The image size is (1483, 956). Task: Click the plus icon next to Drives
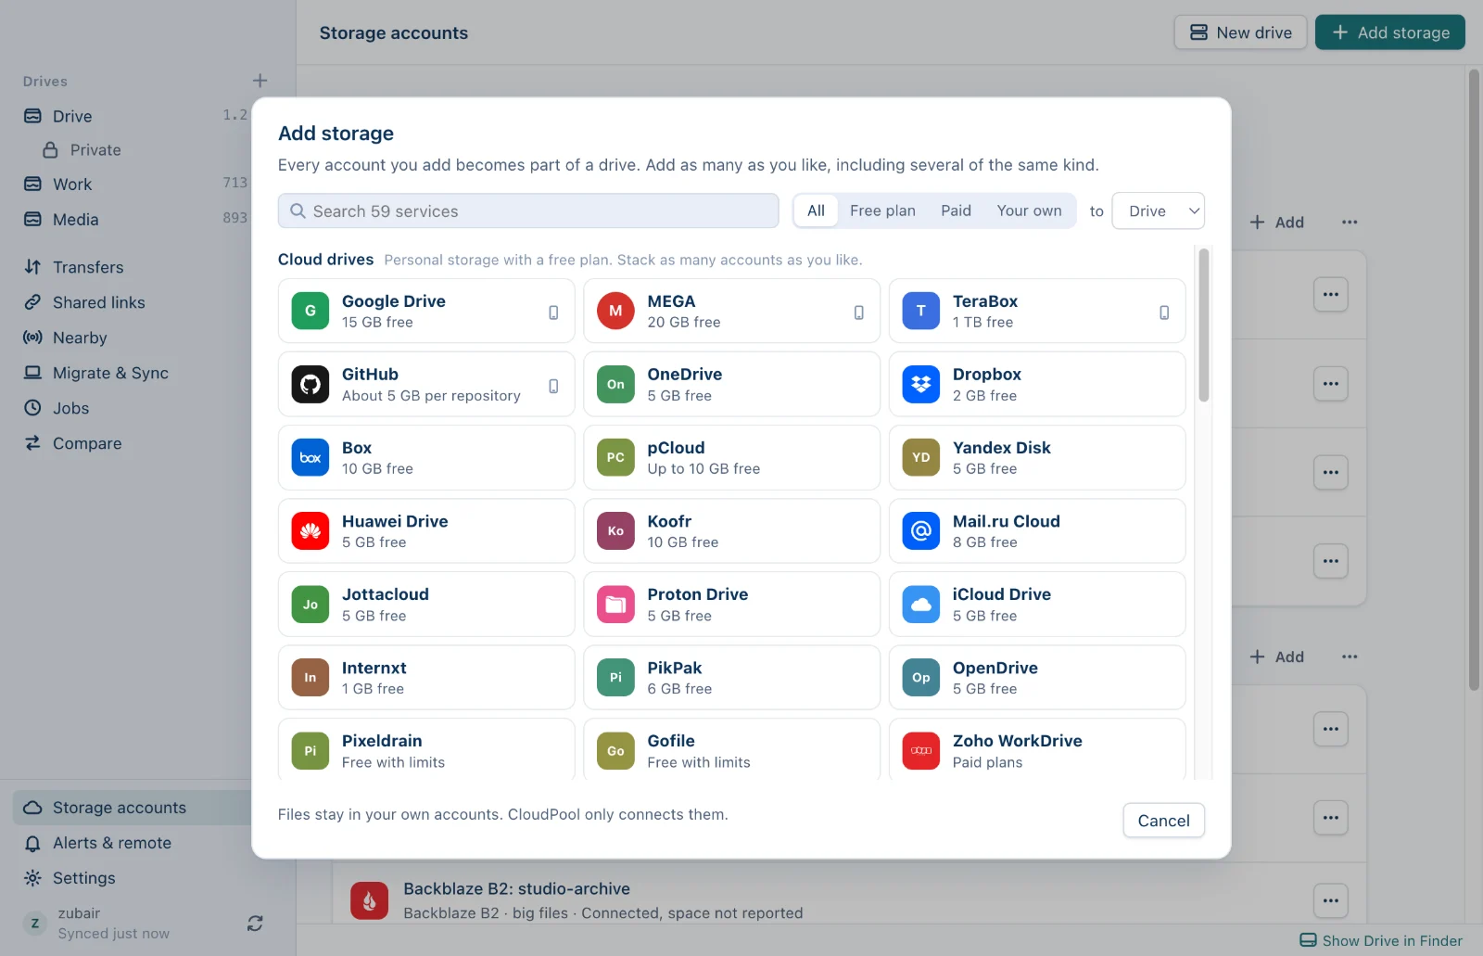(x=260, y=81)
